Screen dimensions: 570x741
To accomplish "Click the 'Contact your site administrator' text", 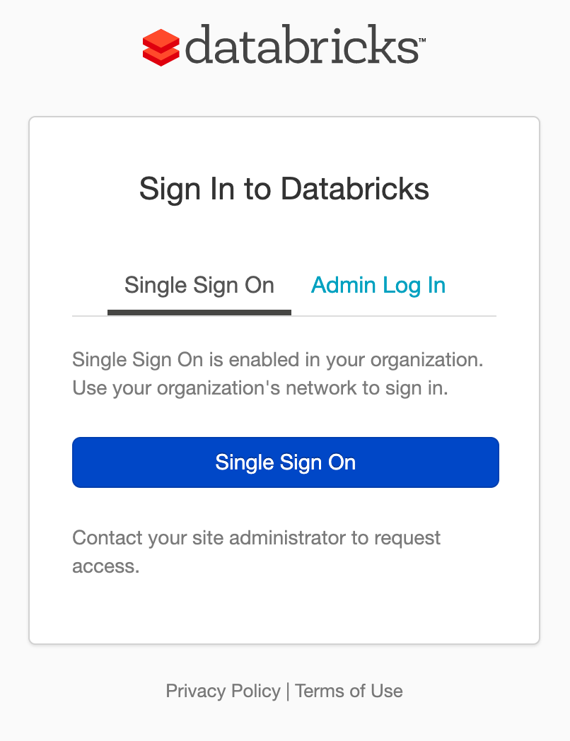I will click(x=256, y=538).
